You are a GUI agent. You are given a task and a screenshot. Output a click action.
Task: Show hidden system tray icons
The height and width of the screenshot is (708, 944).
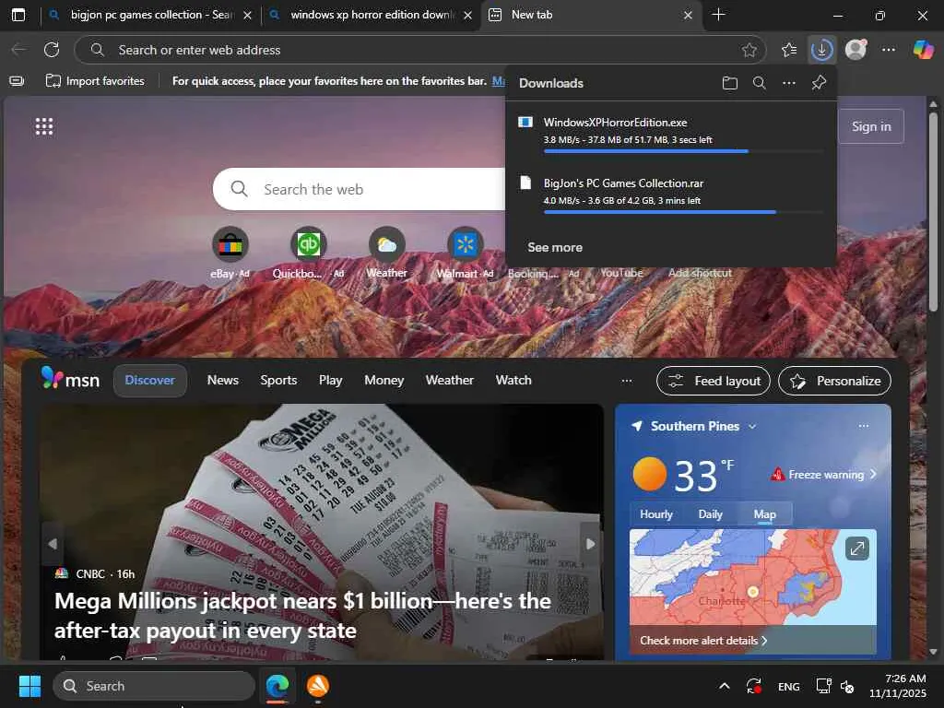[x=725, y=686]
